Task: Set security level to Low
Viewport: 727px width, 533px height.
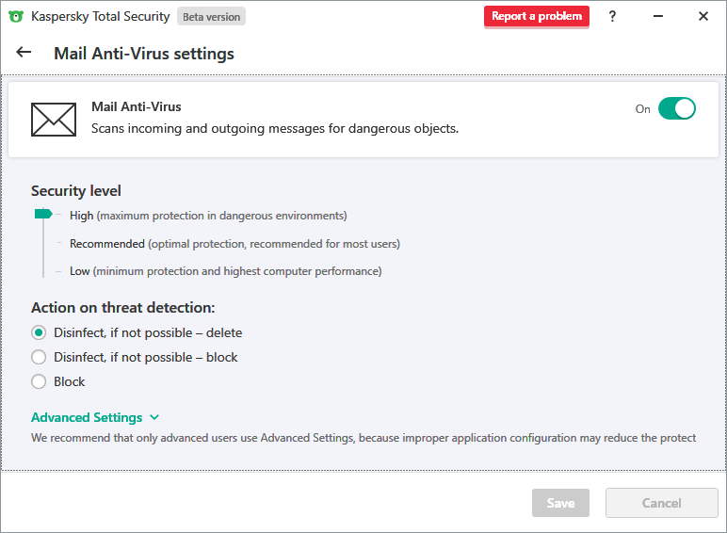Action: coord(80,270)
